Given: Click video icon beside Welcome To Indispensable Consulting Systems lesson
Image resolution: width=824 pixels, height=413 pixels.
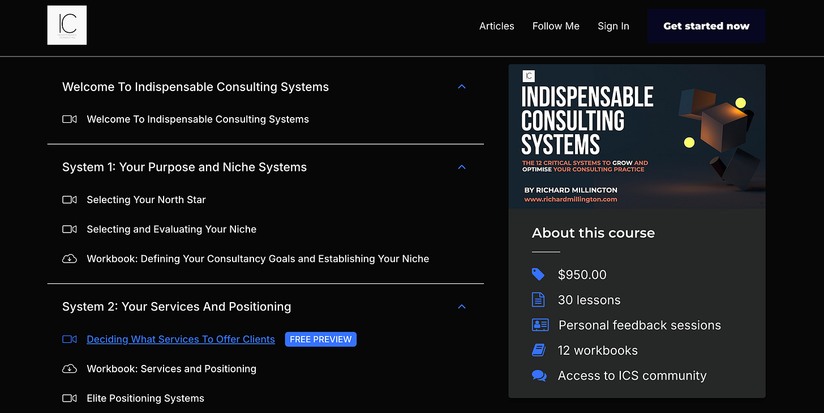Looking at the screenshot, I should click(x=69, y=119).
